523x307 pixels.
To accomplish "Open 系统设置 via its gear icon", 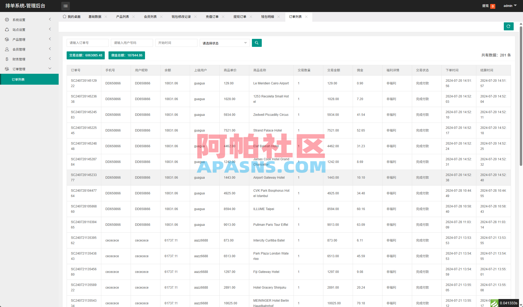I will (7, 19).
